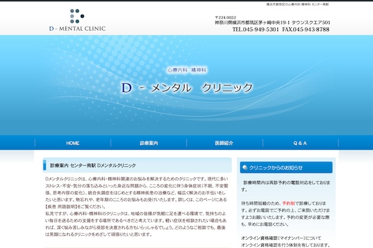Click the TEL.045-949-5301 phone number

point(256,29)
